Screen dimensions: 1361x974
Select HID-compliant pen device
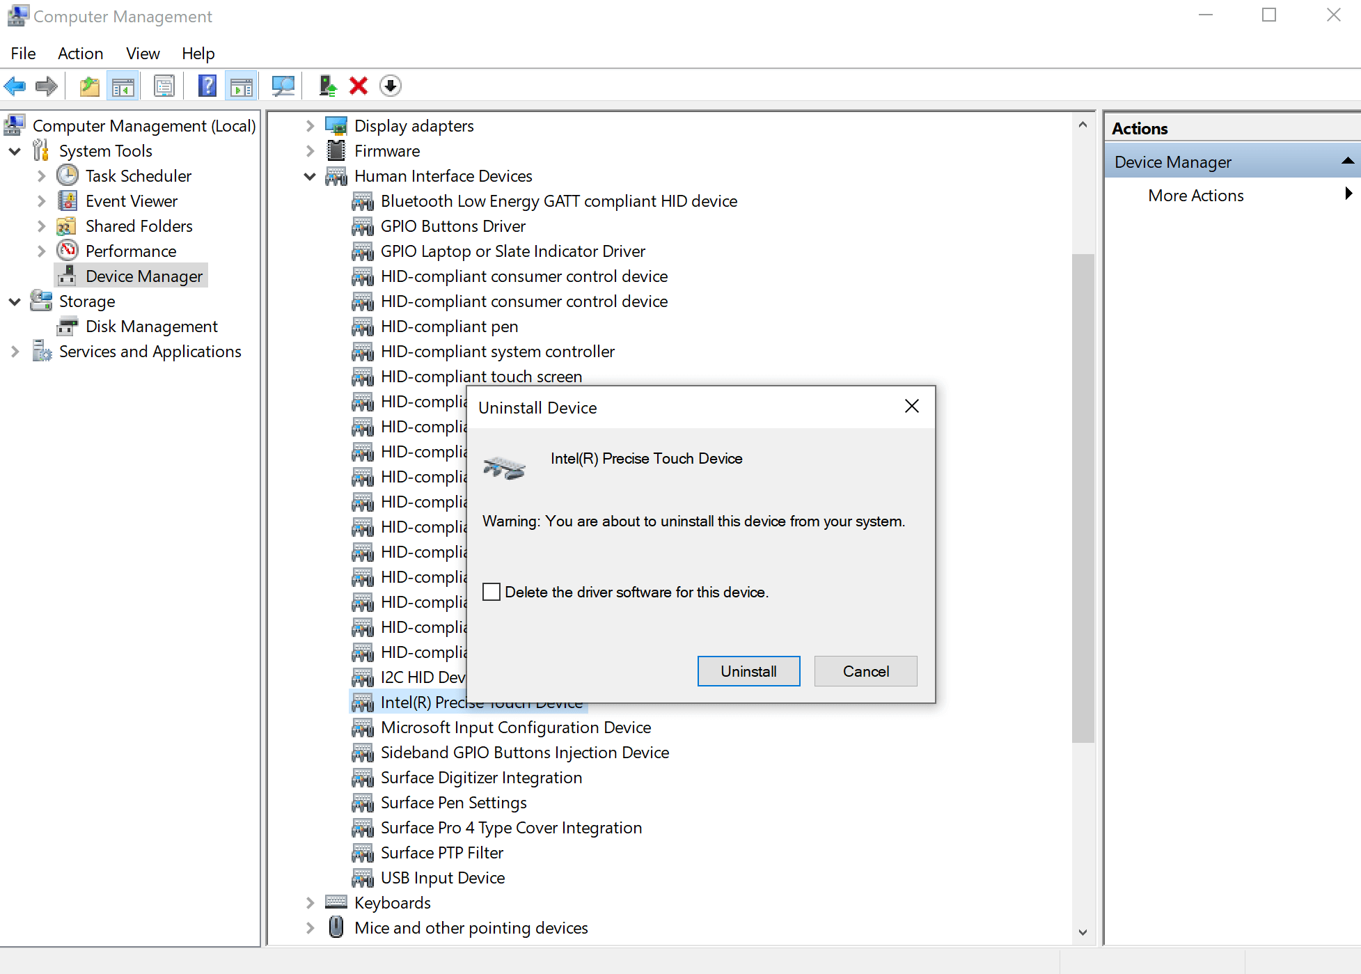coord(449,326)
